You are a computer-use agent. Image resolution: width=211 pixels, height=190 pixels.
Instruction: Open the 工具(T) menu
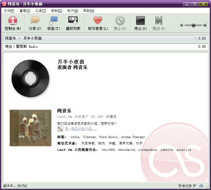coord(40,11)
